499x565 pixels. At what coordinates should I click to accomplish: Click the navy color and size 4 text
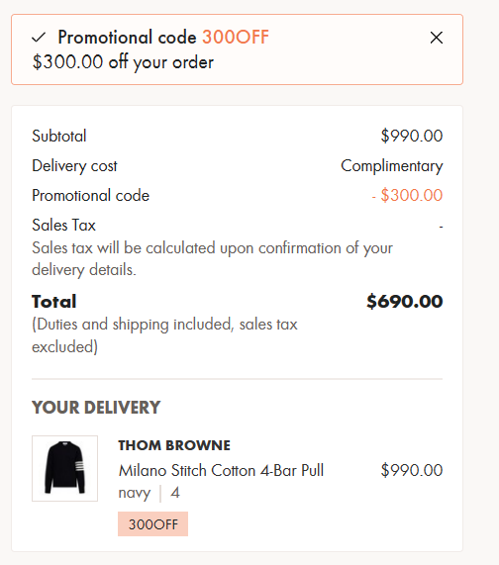[149, 493]
